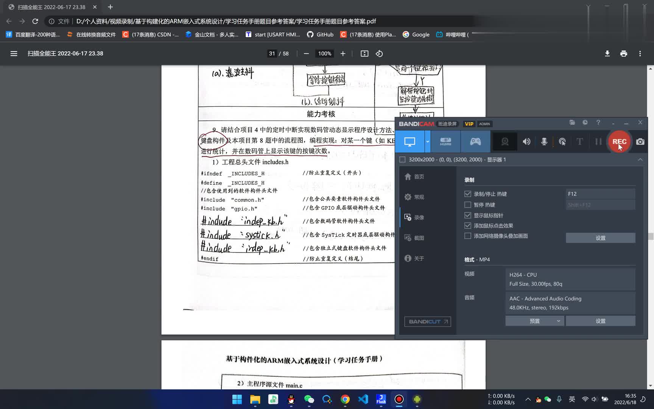Take a screenshot with the camera icon
The image size is (654, 409).
pos(640,142)
